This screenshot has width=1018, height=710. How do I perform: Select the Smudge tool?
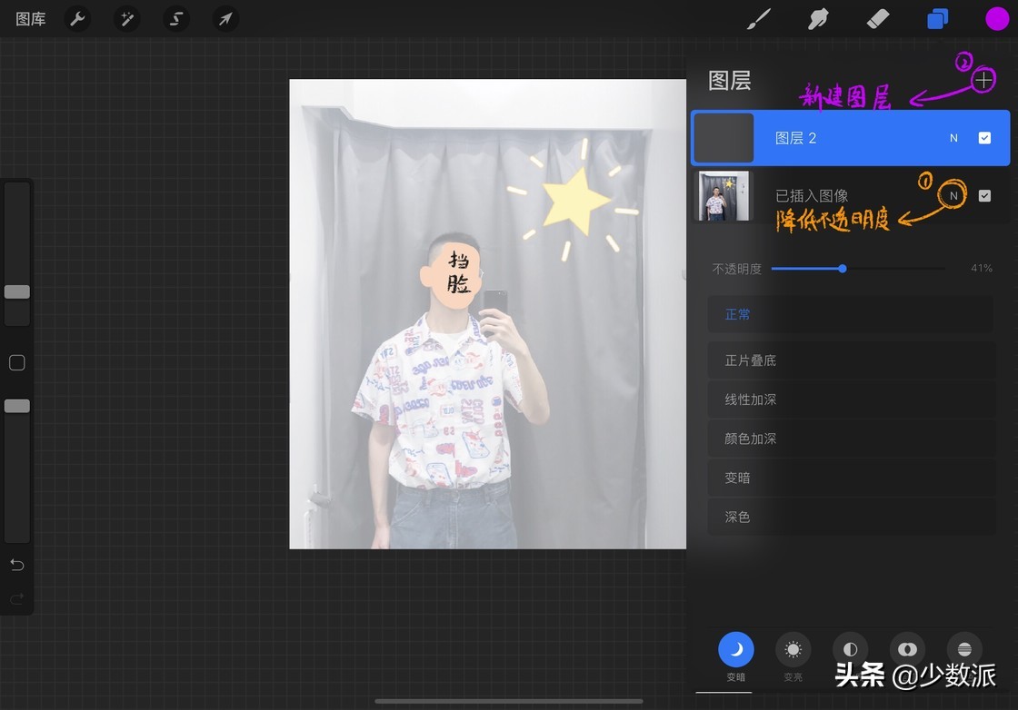click(817, 18)
